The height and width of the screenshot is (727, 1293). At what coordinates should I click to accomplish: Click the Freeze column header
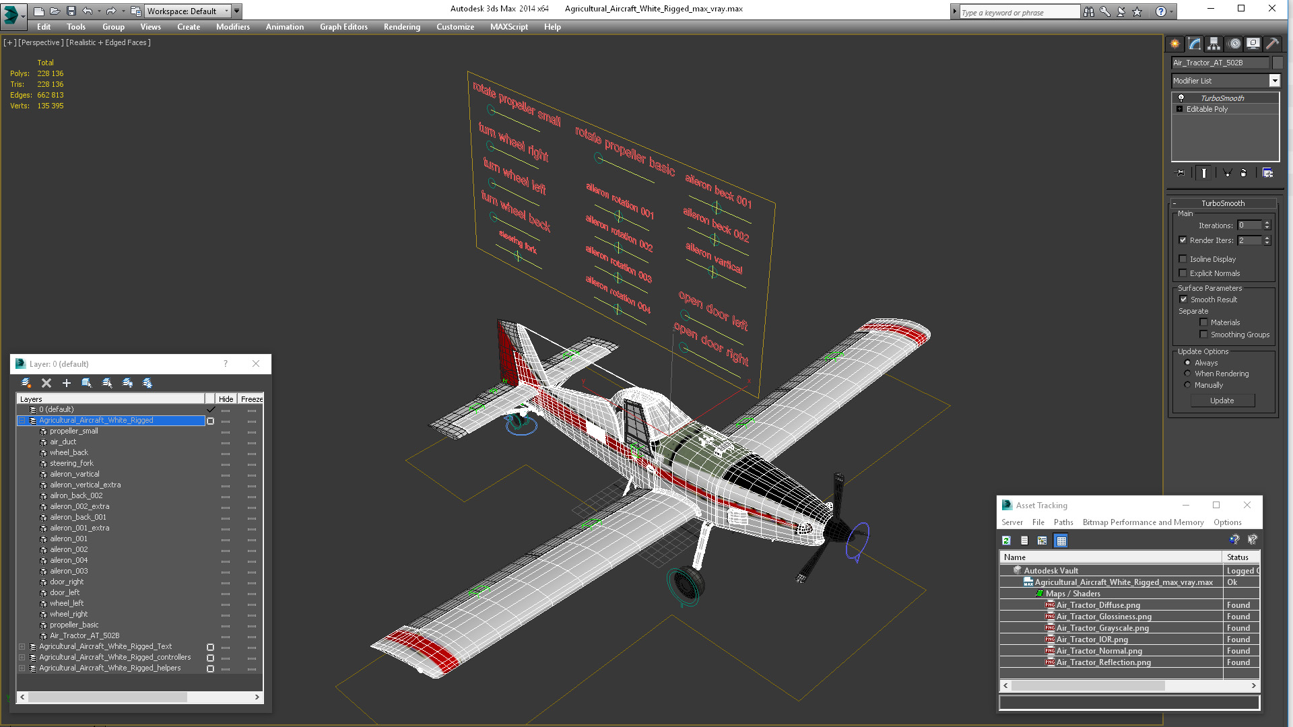tap(251, 399)
